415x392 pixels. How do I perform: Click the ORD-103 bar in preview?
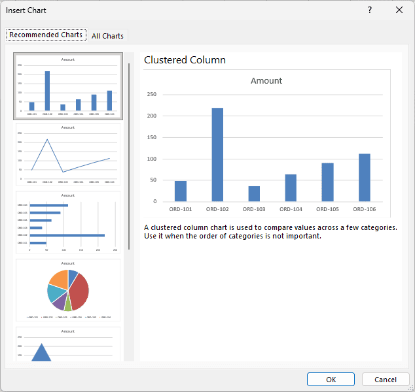click(254, 193)
